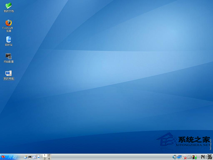This screenshot has height=160, width=213.
Task: Open the volume speaker tray icon
Action: (x=174, y=157)
